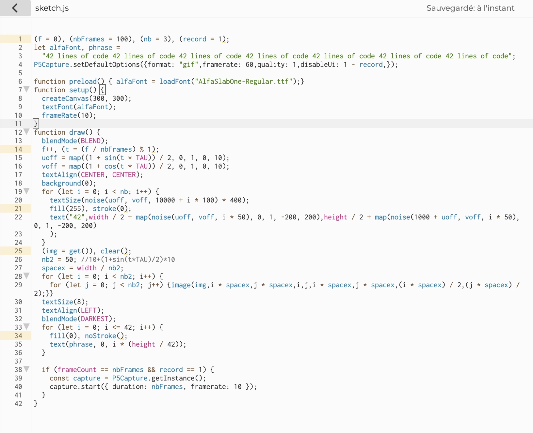Screen dimensions: 533x433
Task: Click 'text(phrase' on line 35
Action: click(71, 344)
